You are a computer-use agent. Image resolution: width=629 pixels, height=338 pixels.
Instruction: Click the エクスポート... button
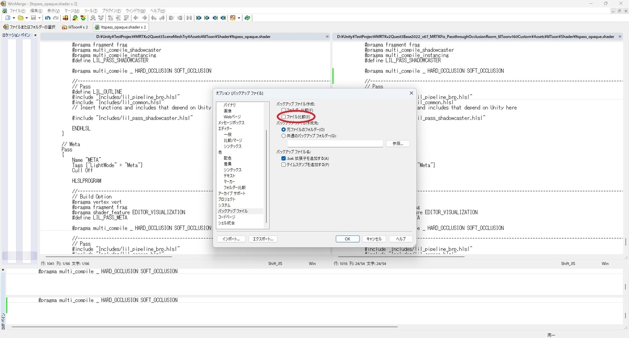point(263,239)
